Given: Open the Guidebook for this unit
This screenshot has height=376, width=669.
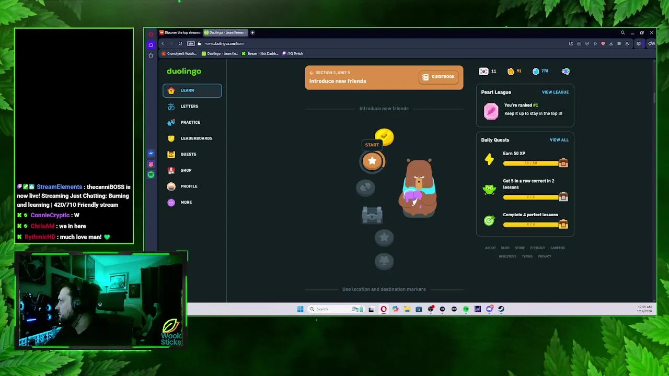Looking at the screenshot, I should tap(439, 77).
